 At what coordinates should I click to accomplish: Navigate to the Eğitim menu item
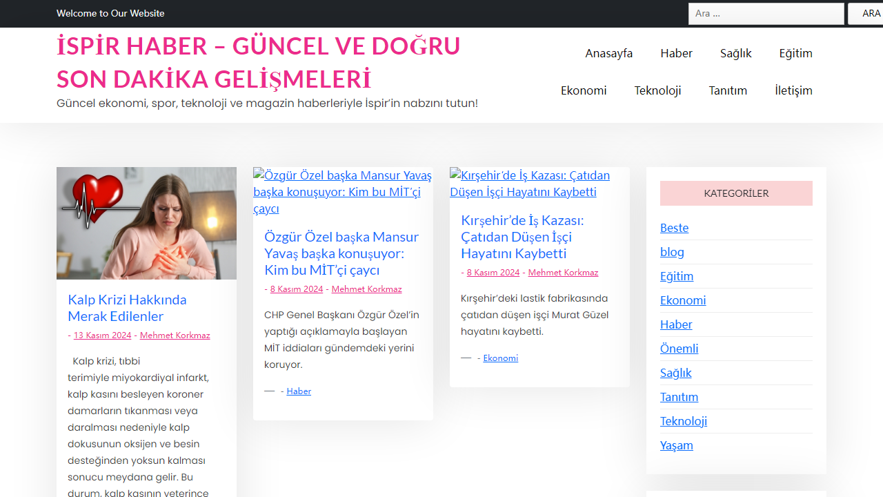795,53
